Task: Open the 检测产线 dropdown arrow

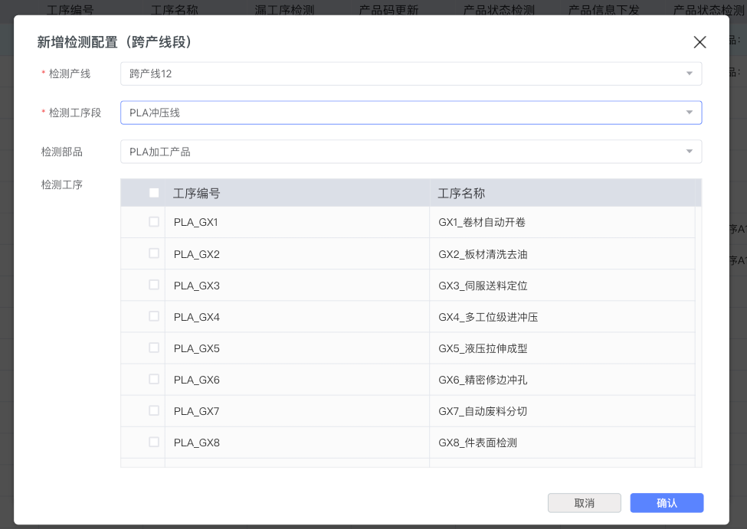Action: point(689,73)
